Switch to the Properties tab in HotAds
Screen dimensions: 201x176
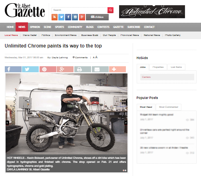(158, 67)
